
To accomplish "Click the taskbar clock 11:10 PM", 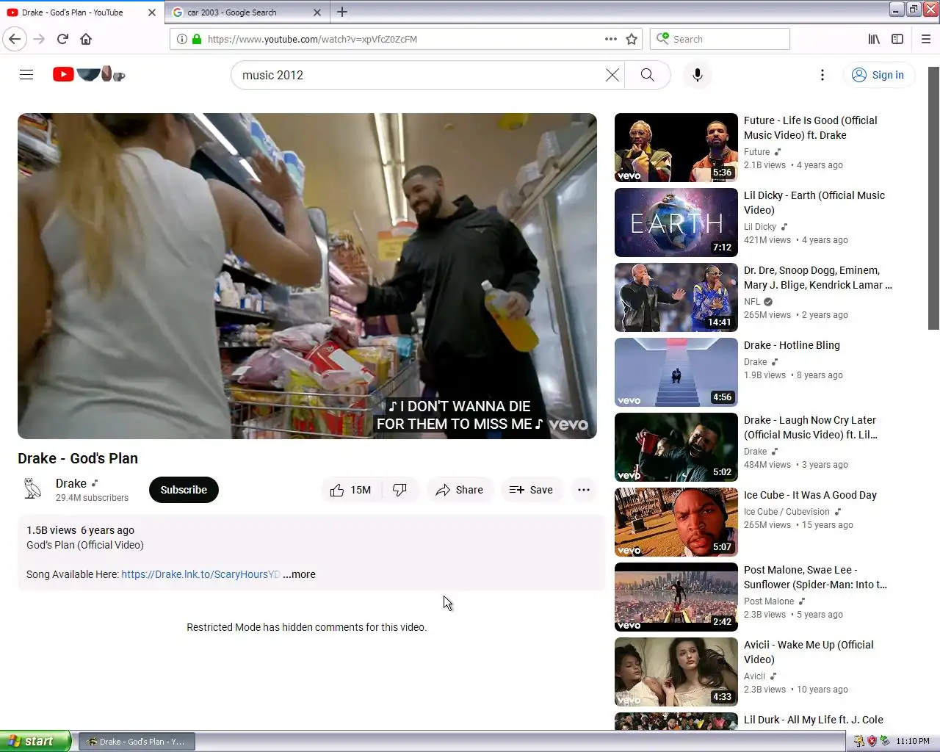I will coord(913,742).
